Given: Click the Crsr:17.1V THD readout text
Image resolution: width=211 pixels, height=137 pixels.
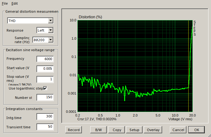Looking at the screenshot, I should coord(97,119).
